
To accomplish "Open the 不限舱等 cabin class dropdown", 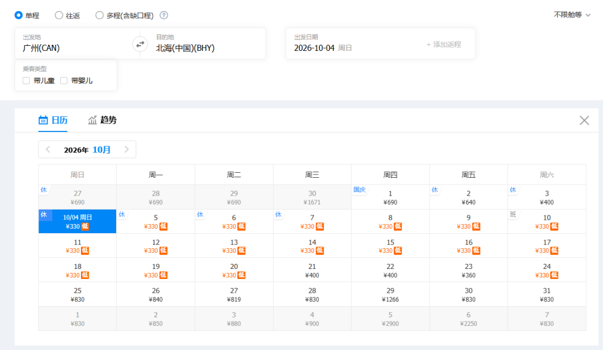I will [572, 15].
